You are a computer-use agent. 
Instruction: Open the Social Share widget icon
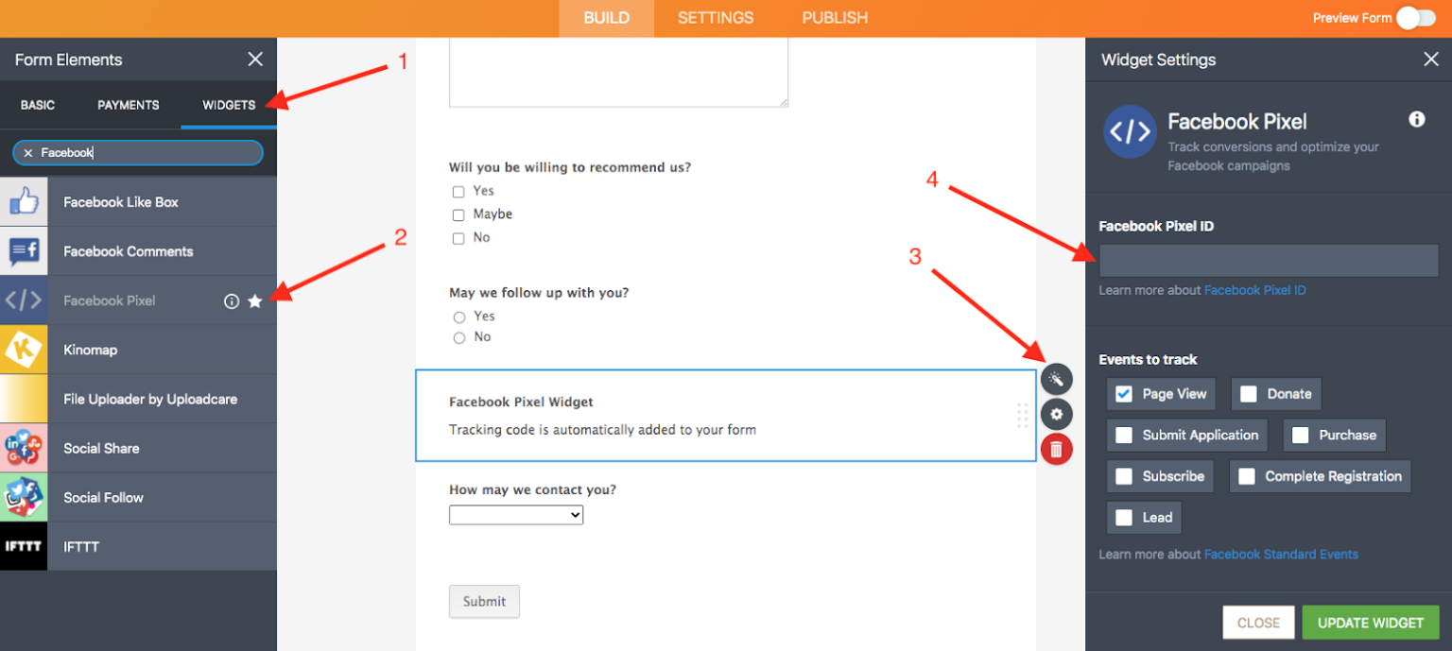click(24, 447)
